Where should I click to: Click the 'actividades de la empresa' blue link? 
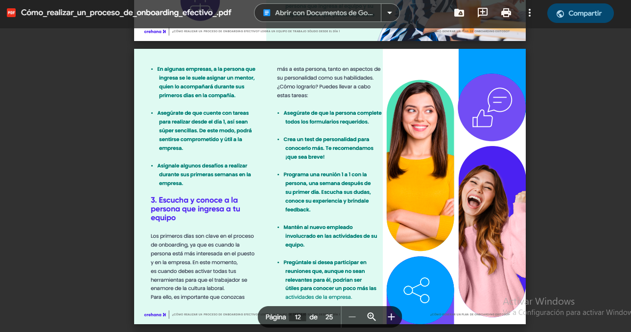[x=318, y=296]
